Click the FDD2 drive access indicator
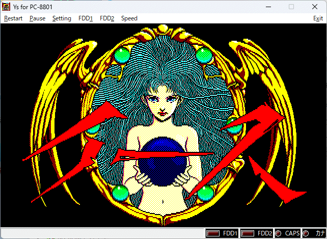This screenshot has height=239, width=327. (x=248, y=233)
